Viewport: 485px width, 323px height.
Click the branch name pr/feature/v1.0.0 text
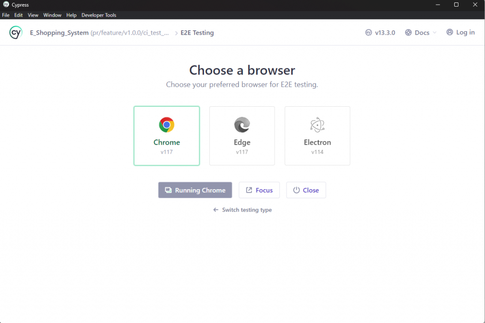130,33
